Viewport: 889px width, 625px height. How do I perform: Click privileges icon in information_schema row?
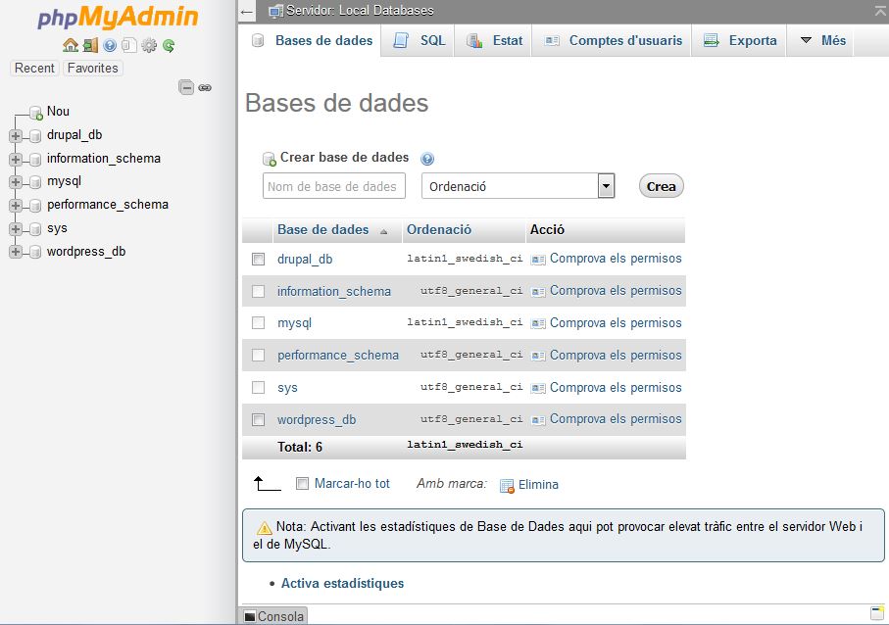tap(537, 292)
